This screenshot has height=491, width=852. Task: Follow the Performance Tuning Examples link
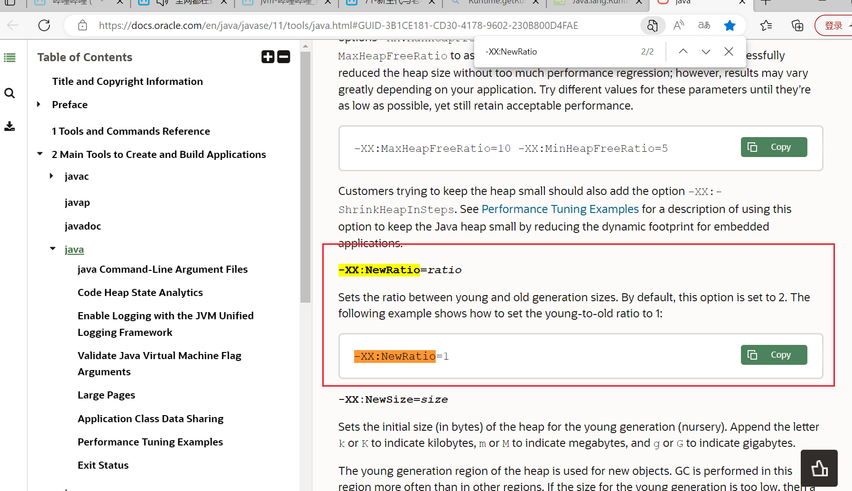pyautogui.click(x=560, y=209)
